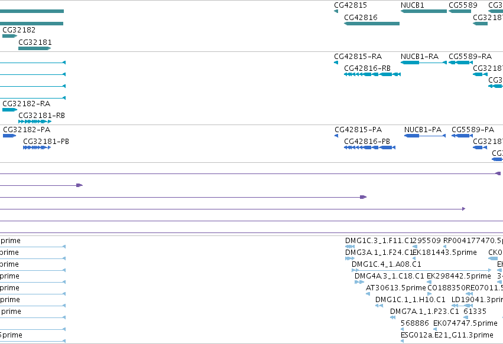
Task: Click the RP004177470.5prime EST label
Action: pyautogui.click(x=473, y=241)
